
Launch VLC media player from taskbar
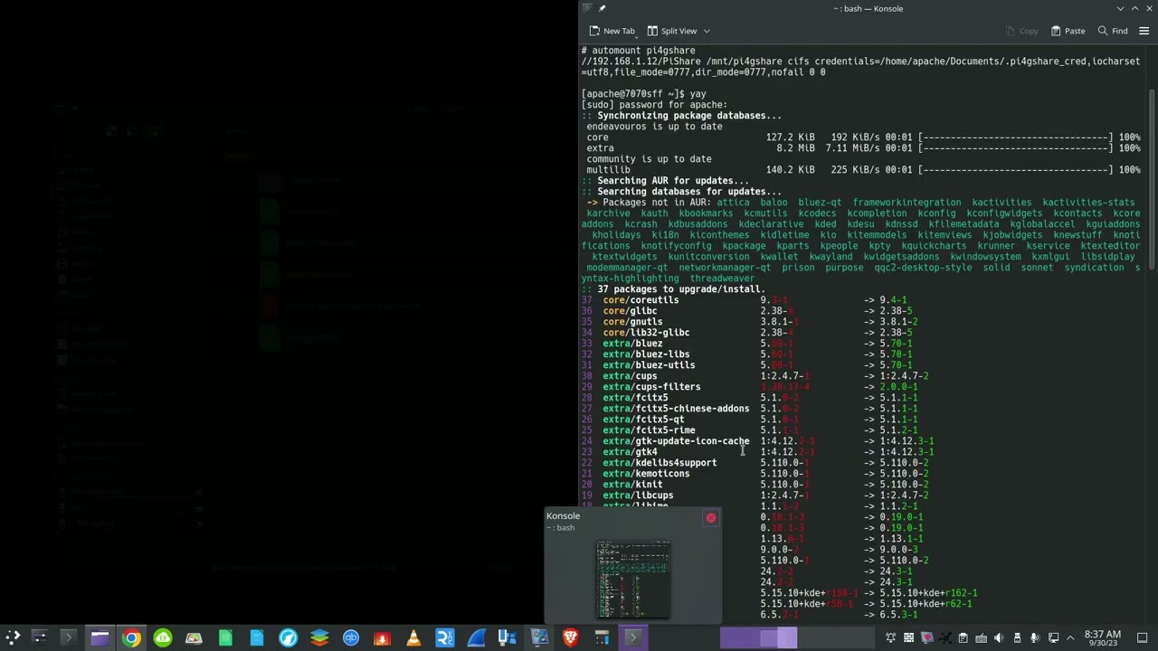pos(413,637)
